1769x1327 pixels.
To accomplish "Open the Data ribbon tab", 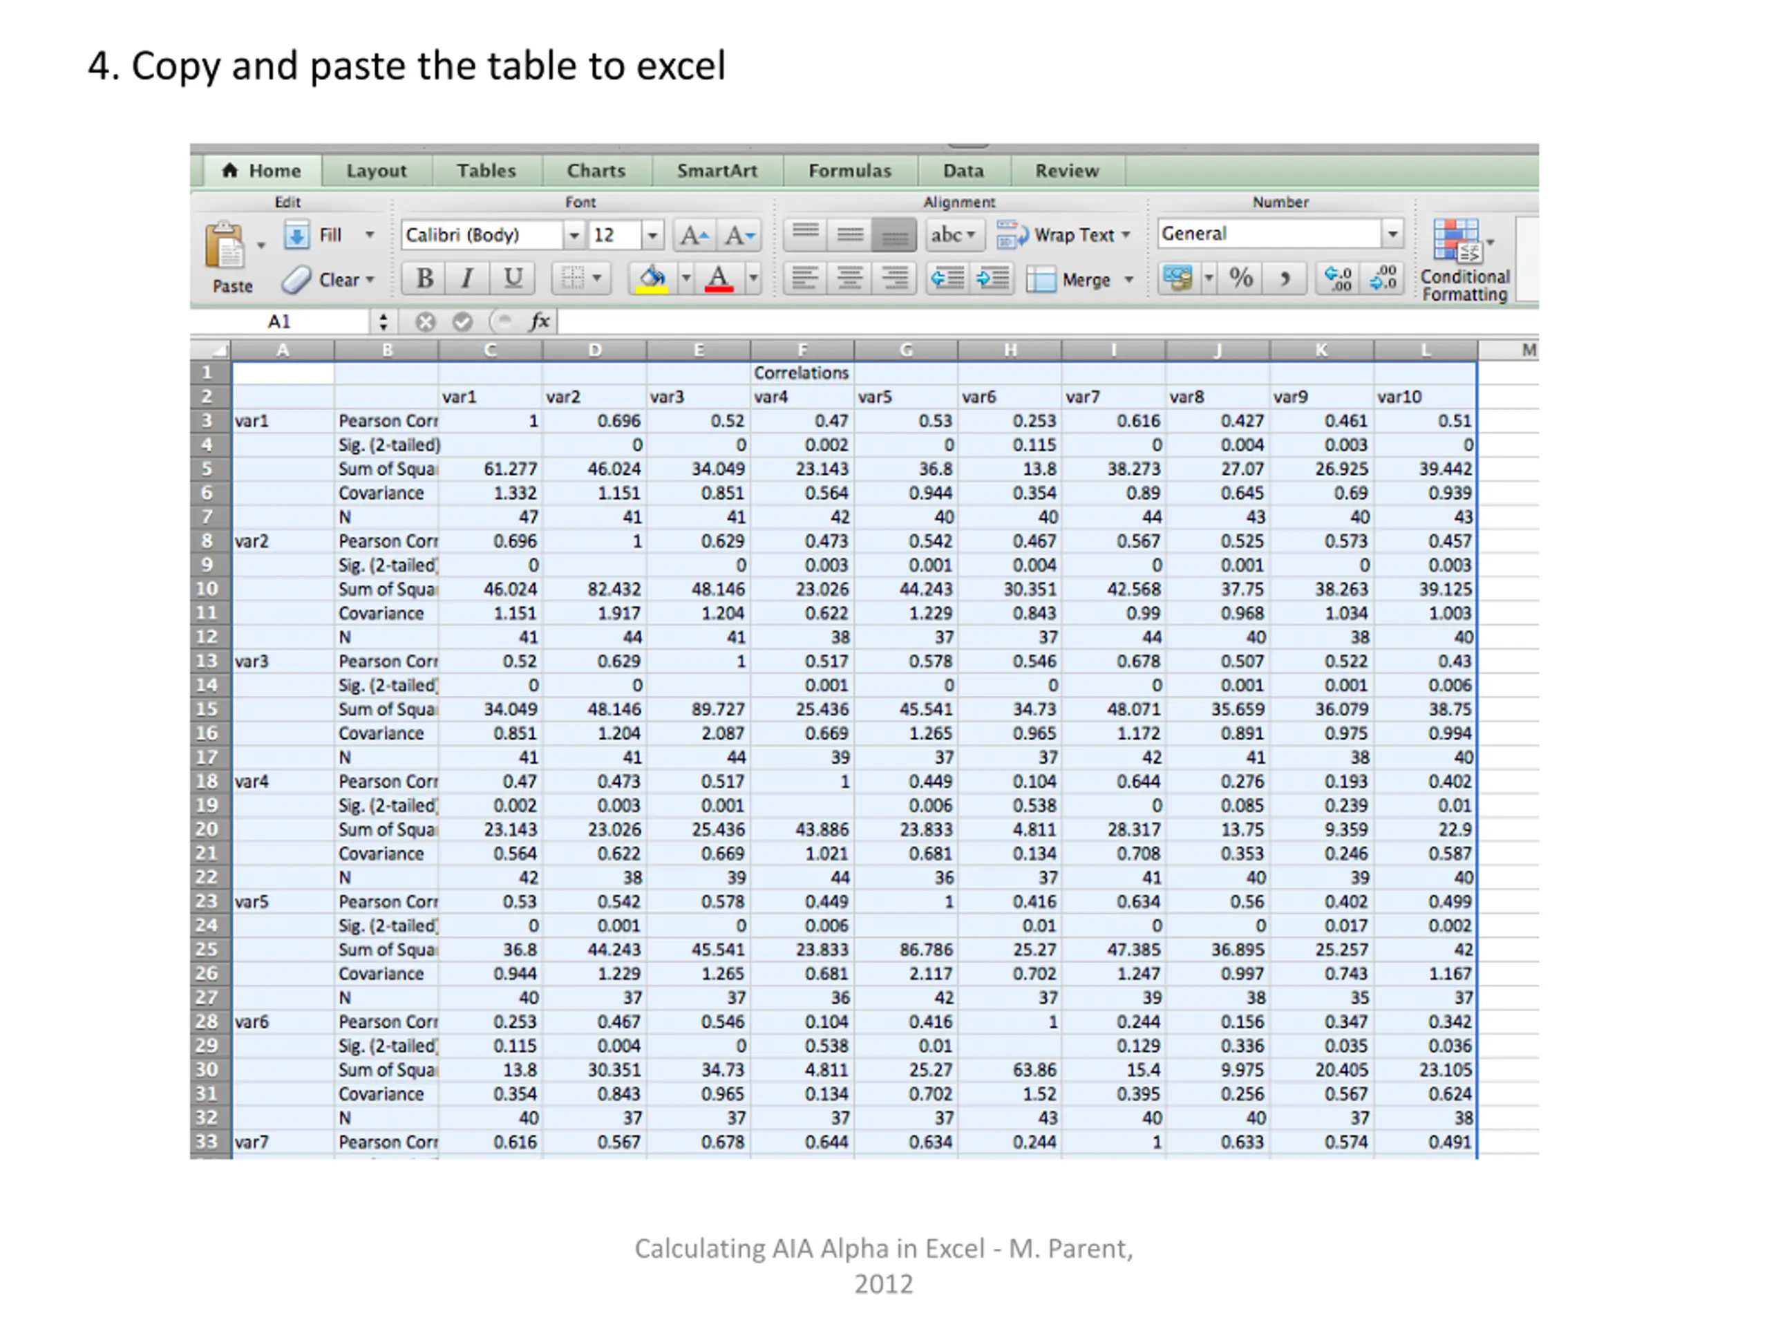I will 963,171.
